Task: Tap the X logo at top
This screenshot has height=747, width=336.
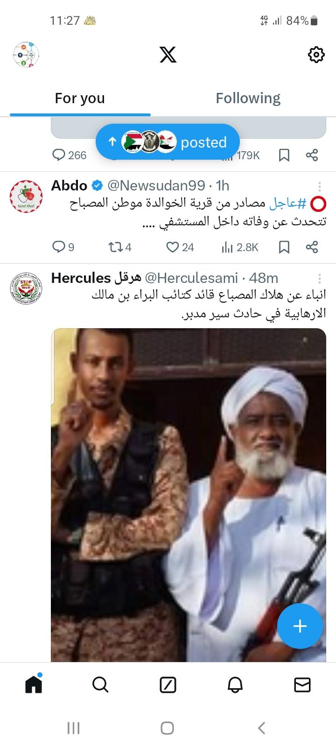Action: point(168,55)
